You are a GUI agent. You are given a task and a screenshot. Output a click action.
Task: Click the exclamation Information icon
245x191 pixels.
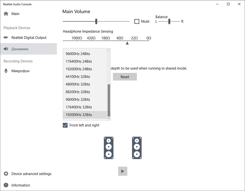(x=6, y=185)
